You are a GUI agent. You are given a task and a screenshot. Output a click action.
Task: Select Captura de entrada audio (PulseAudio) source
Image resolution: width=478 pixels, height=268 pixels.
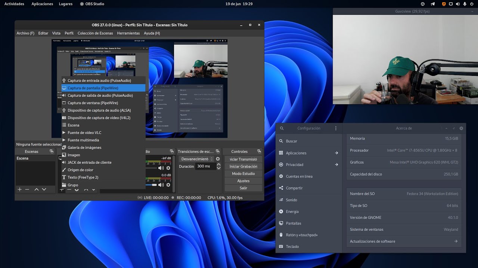103,80
